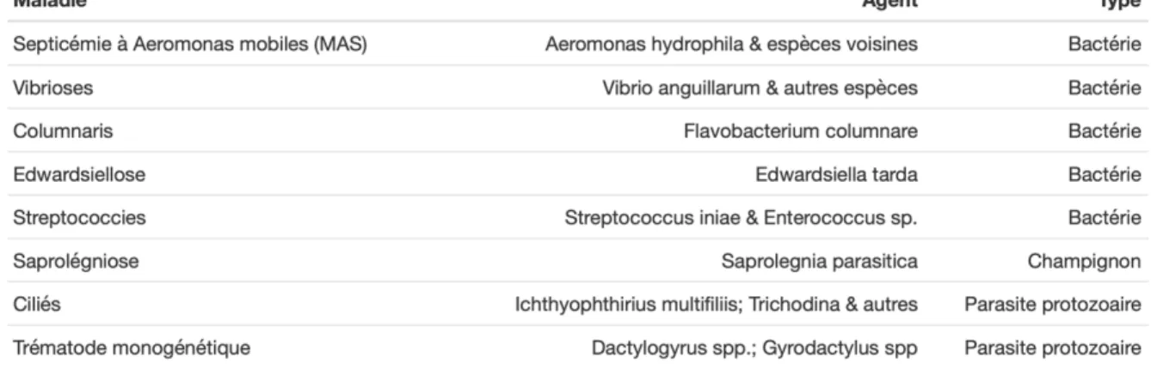Image resolution: width=1151 pixels, height=375 pixels.
Task: Select Dactylogyrus spp.; Gyrodactylus spp cell
Action: 755,350
